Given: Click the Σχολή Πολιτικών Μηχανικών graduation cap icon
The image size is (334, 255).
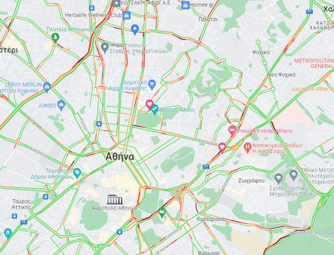Looking at the screenshot, I should pos(278,179).
